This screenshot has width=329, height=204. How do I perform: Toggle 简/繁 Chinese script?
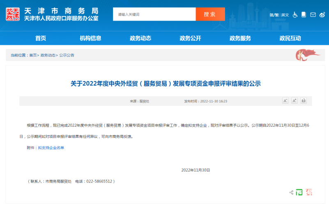[274, 15]
